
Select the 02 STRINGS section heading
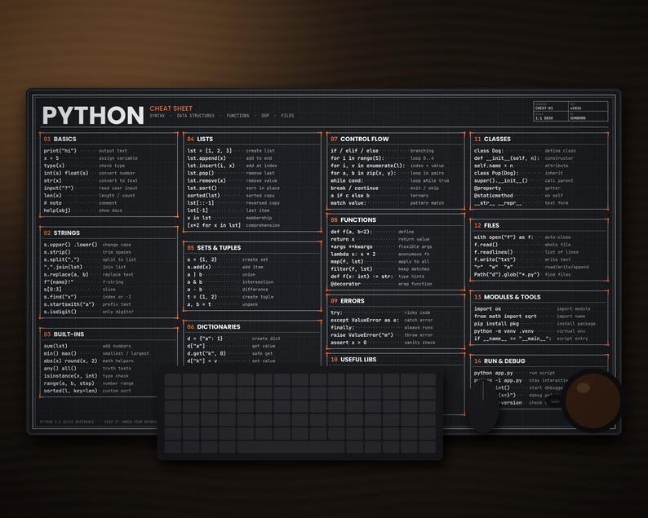click(61, 232)
